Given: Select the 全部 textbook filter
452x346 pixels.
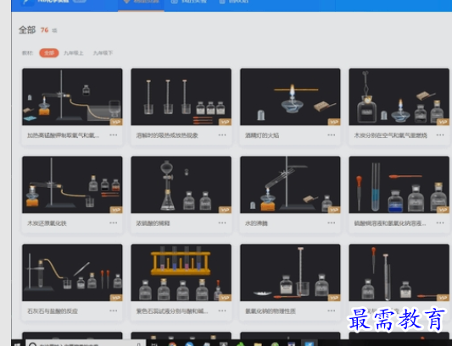Looking at the screenshot, I should coord(49,53).
